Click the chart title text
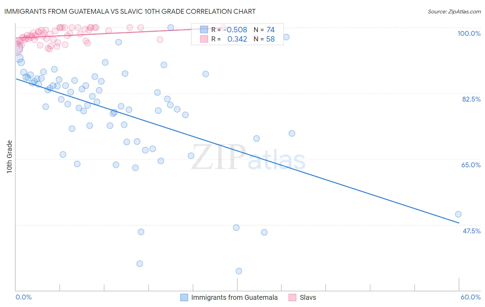485x307 pixels. (130, 11)
